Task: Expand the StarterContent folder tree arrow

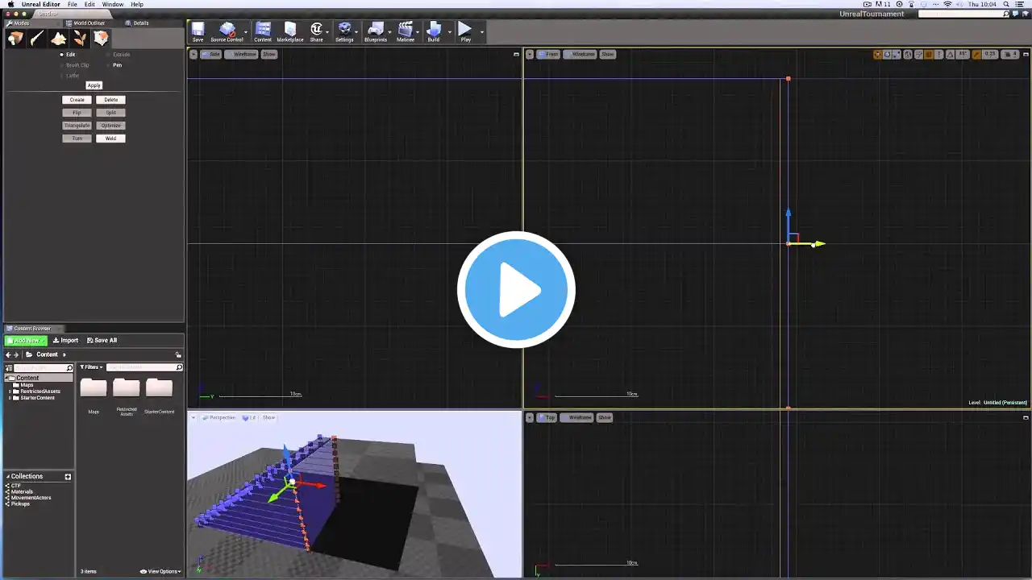Action: click(10, 398)
